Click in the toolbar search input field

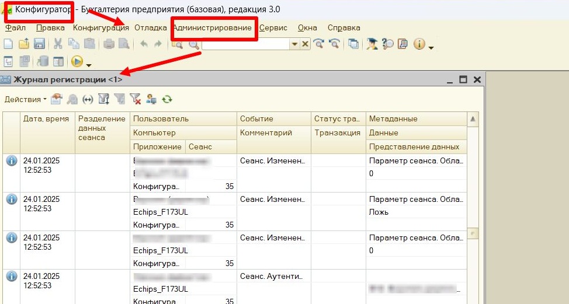(246, 44)
